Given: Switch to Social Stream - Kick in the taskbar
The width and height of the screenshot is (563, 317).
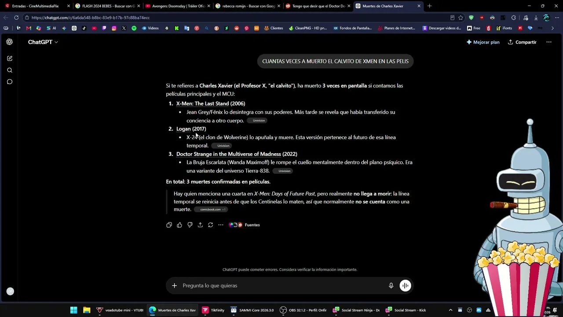Looking at the screenshot, I should click(406, 310).
